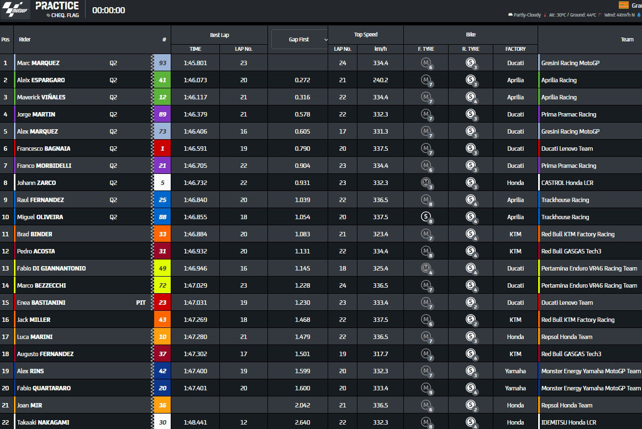Screen dimensions: 642x429
Task: Select rider Francesco BAGNAIA
Action: [x=44, y=149]
